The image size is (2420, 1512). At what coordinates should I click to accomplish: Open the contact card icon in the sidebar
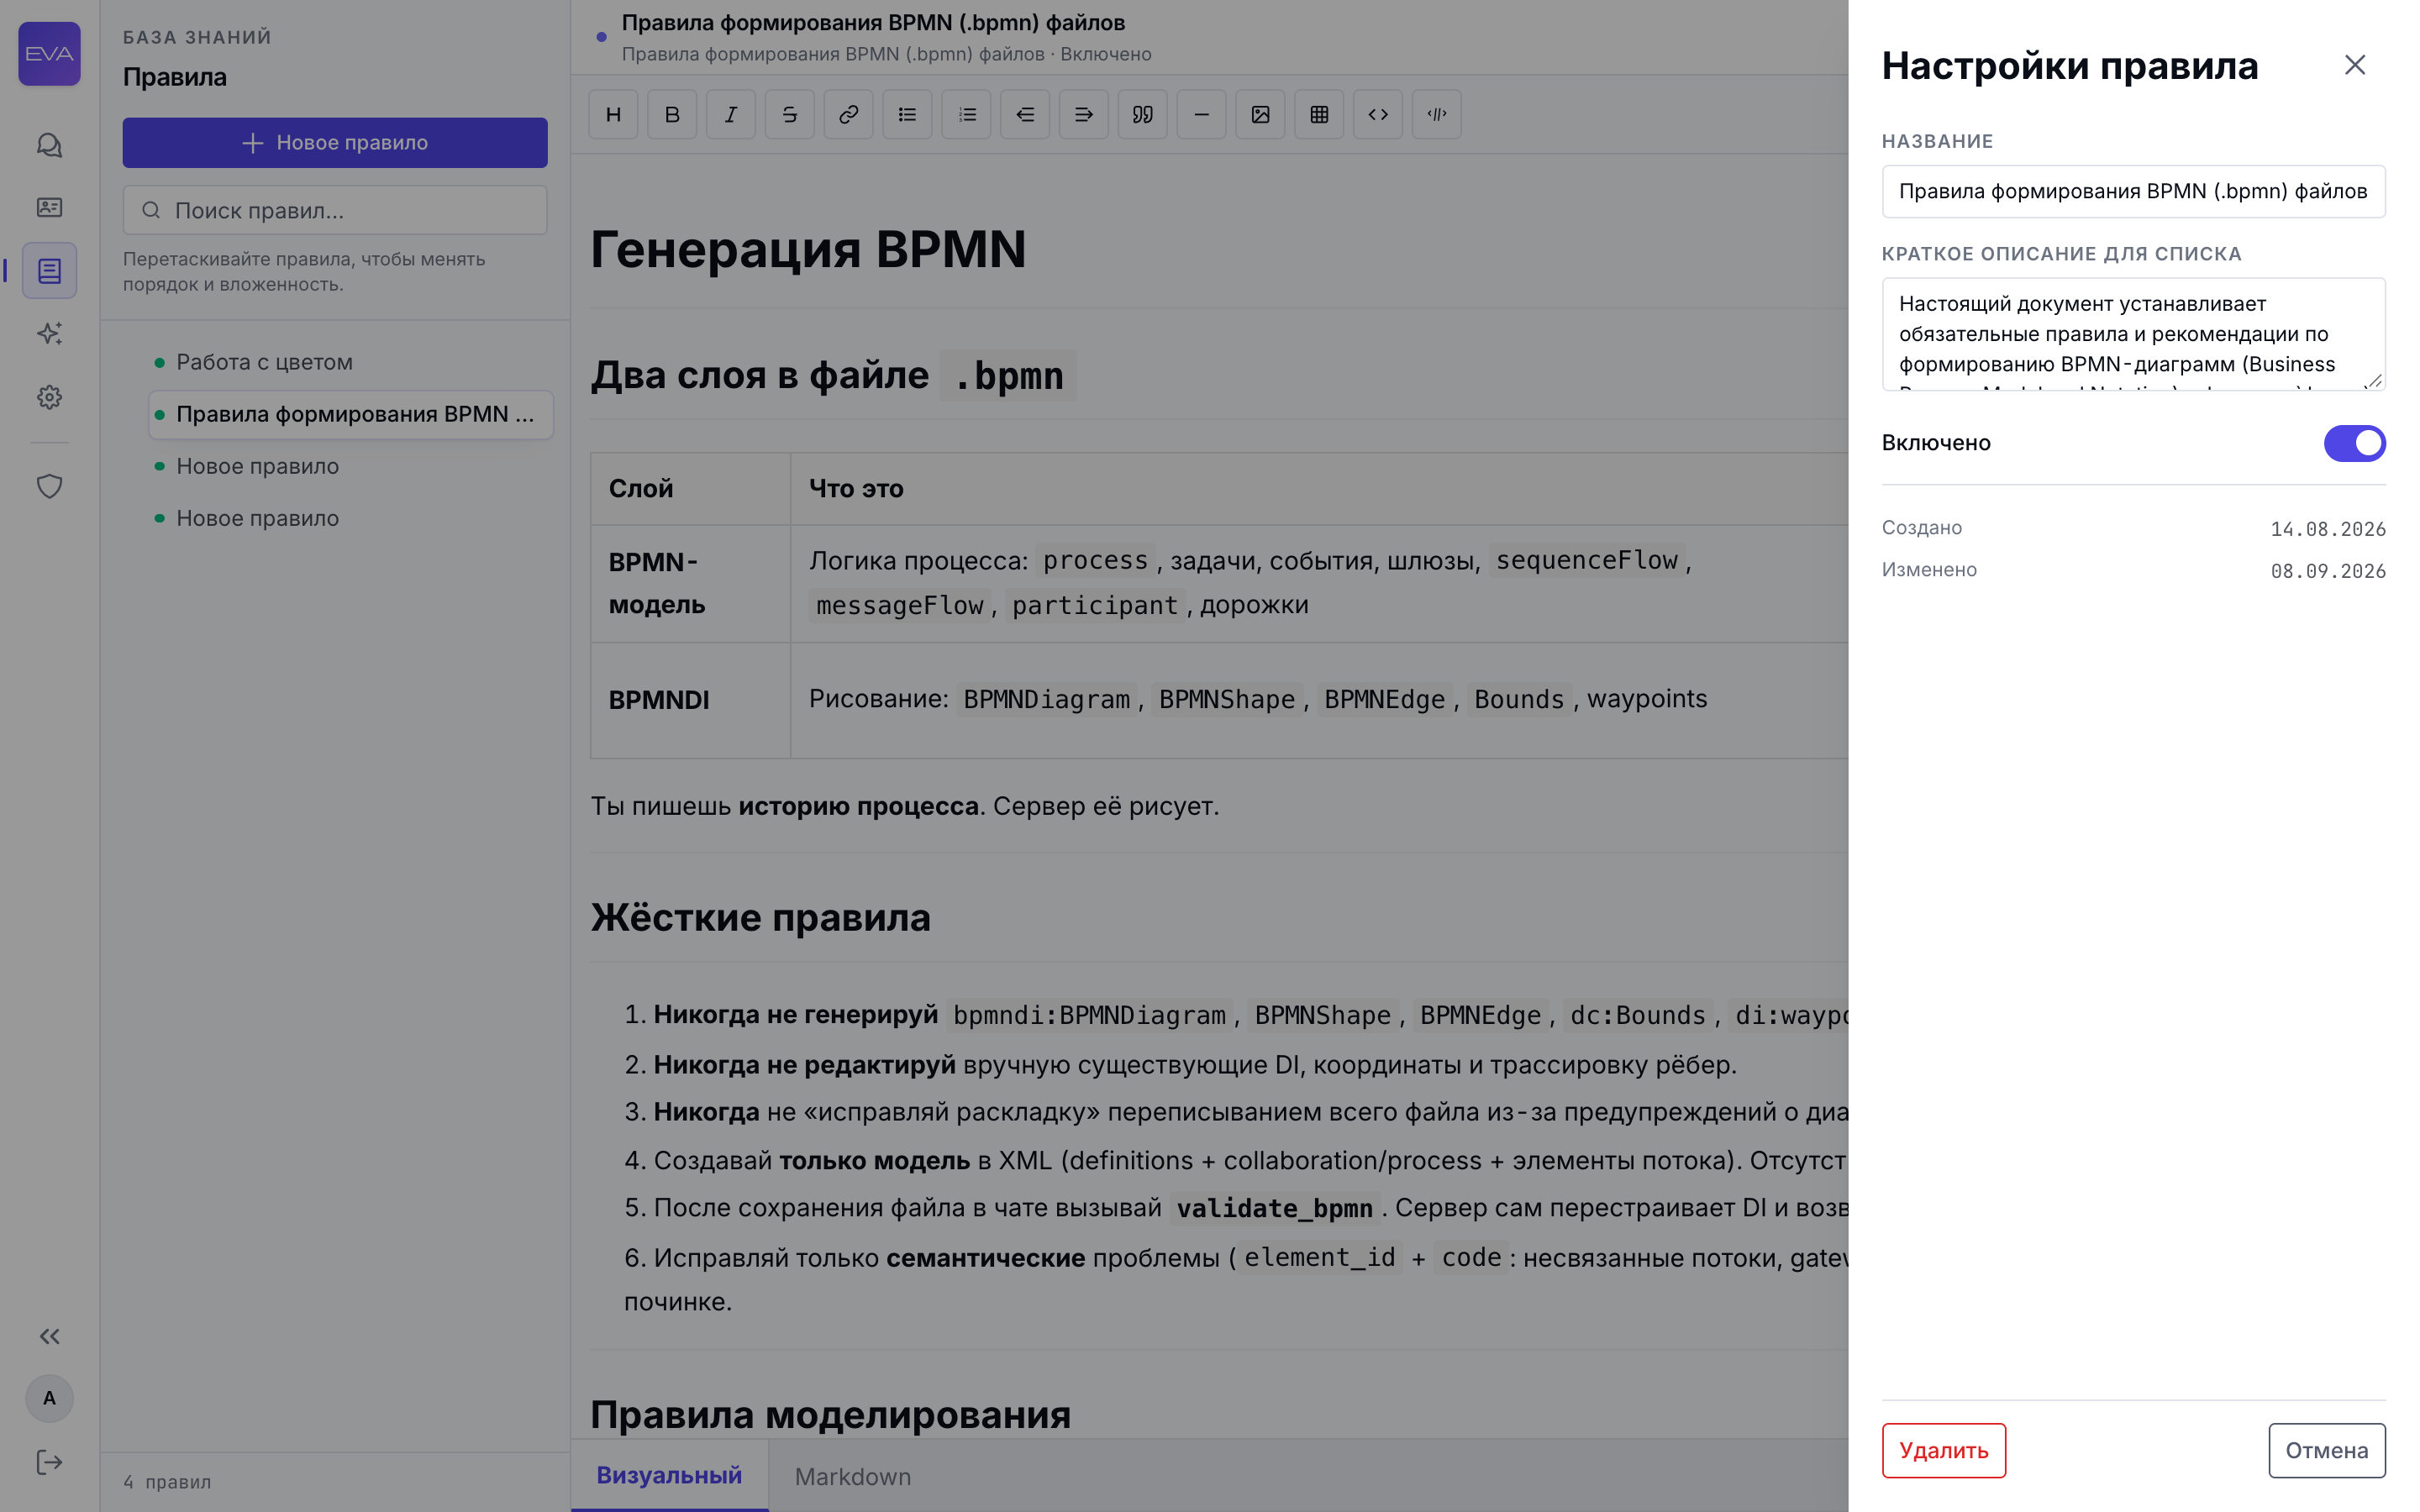click(x=49, y=207)
